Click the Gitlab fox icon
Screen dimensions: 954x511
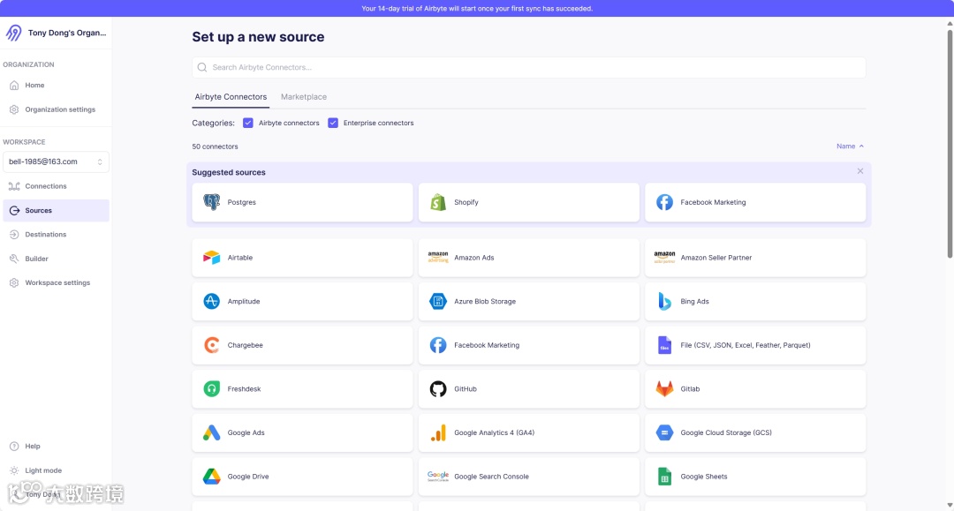[x=664, y=389]
